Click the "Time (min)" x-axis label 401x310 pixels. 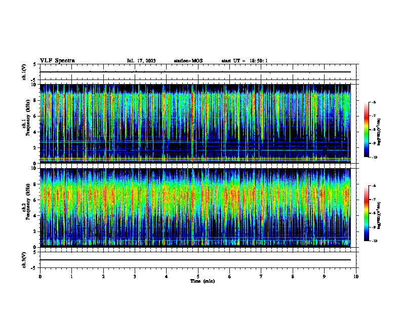(203, 281)
